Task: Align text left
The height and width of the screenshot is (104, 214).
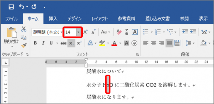Action: pos(146,43)
